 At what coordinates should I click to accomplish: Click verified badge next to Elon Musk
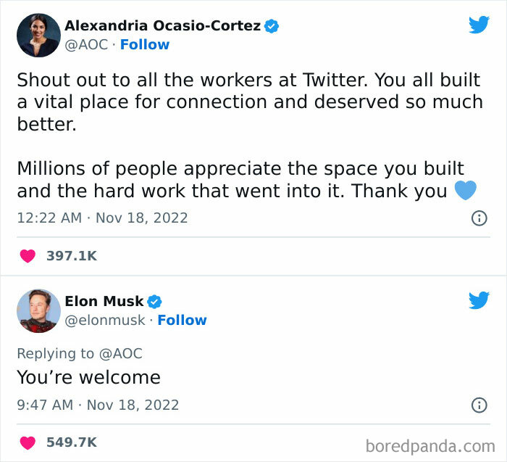(155, 301)
